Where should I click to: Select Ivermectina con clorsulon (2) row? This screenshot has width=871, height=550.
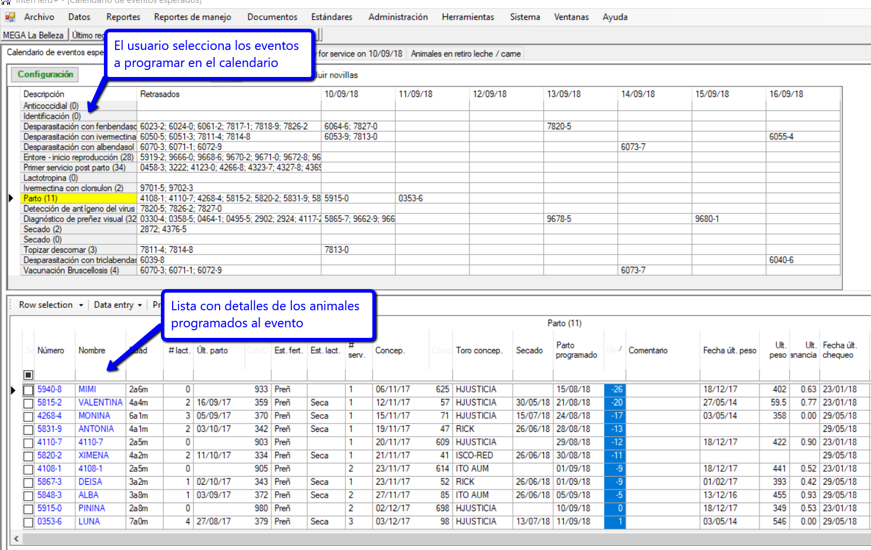(79, 188)
